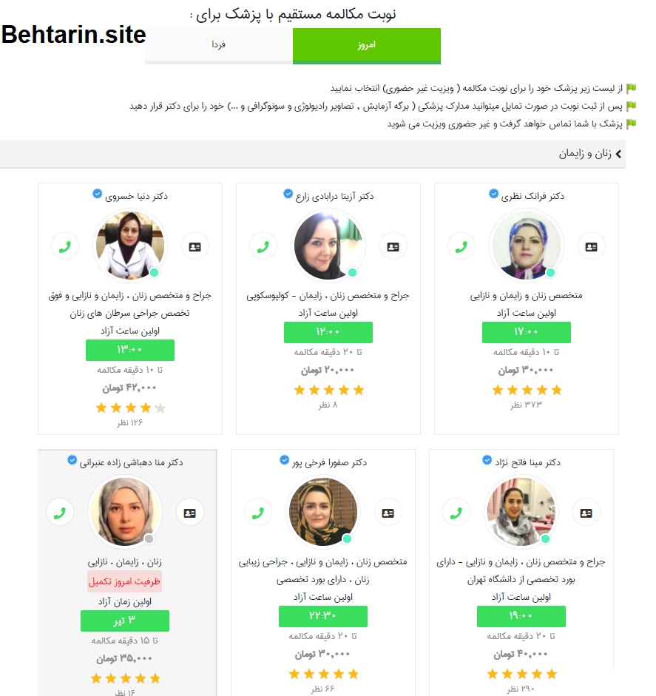Click phone icon for دکتر آزیتا درابادی زارع

[x=262, y=246]
